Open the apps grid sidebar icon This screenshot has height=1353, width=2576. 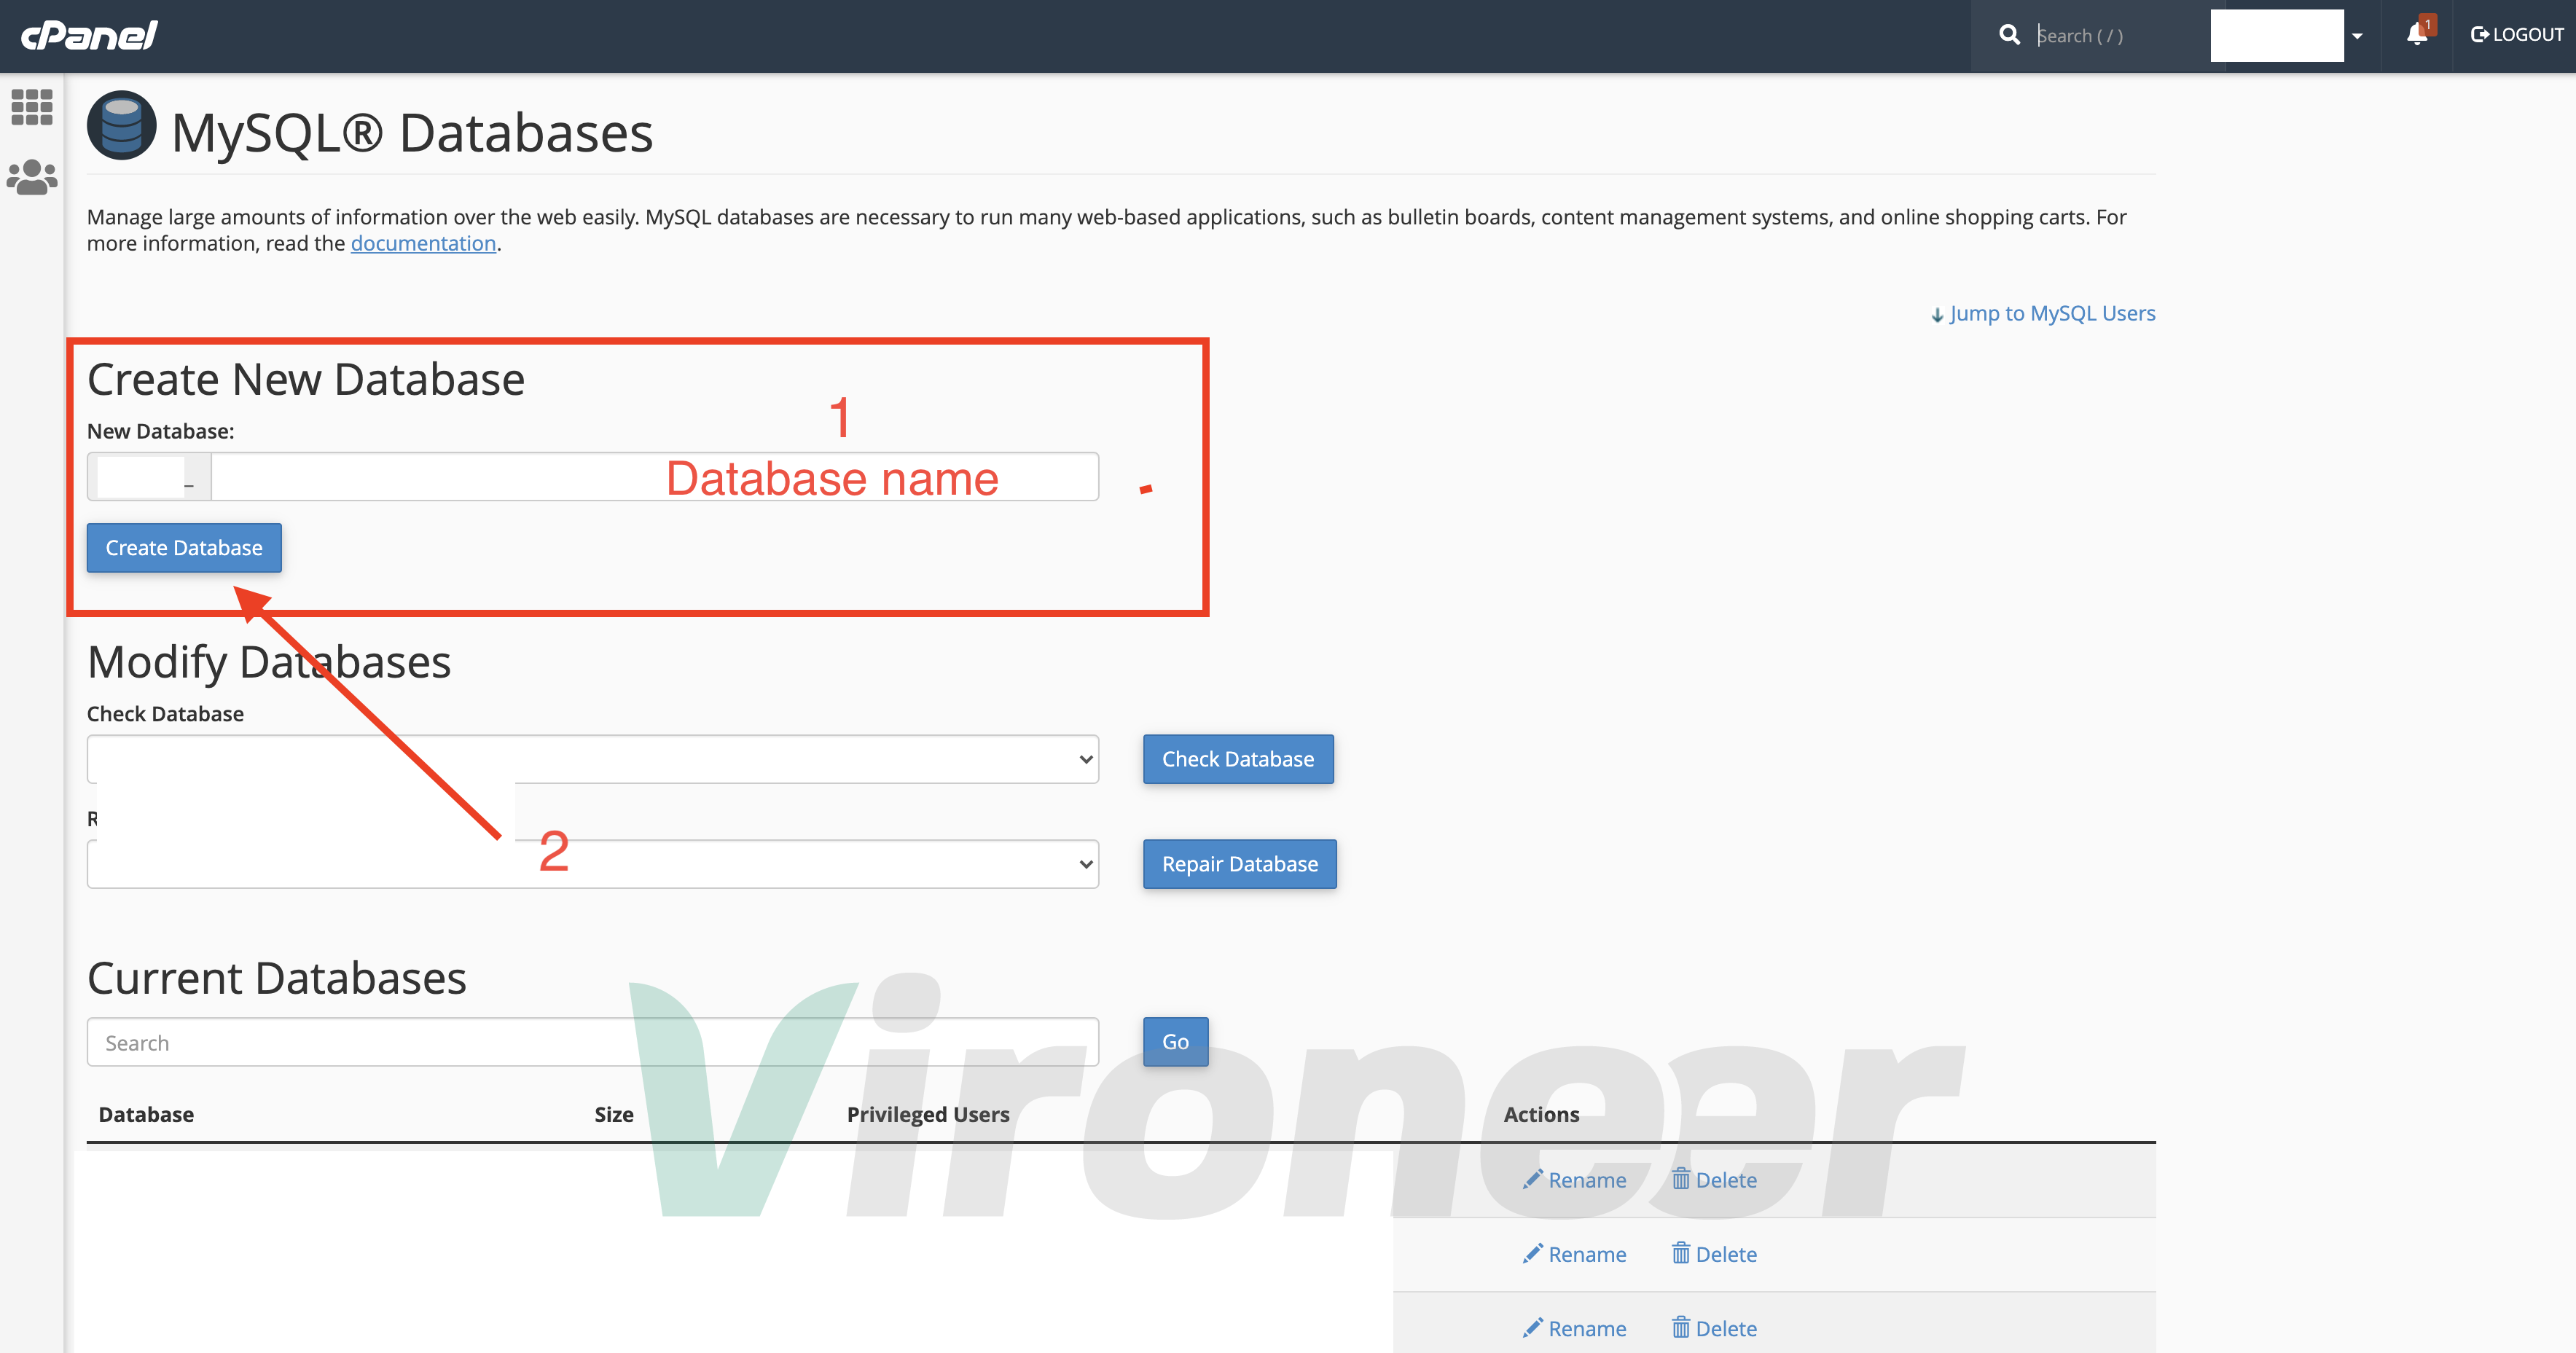click(32, 107)
